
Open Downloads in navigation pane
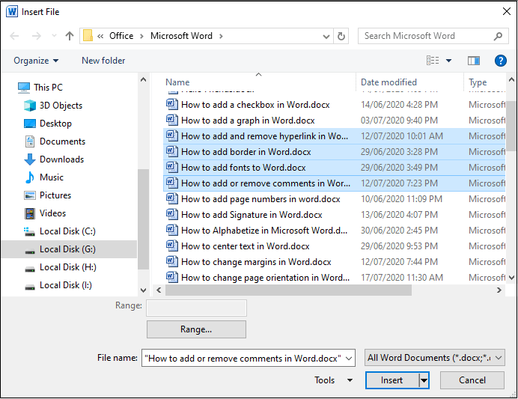(x=54, y=159)
